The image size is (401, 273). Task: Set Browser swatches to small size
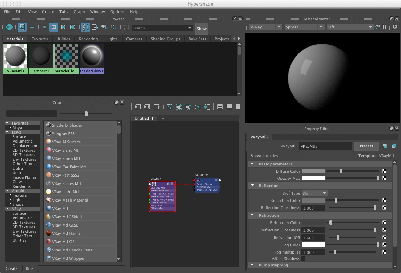[44, 27]
